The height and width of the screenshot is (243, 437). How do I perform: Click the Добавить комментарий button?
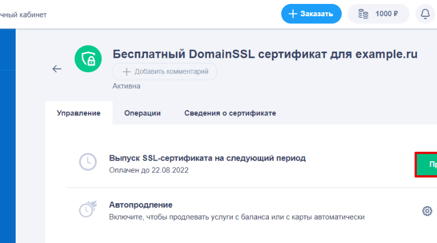[165, 72]
